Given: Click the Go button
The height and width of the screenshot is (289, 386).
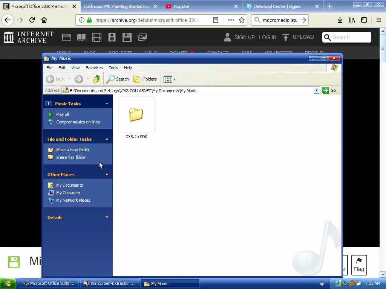Looking at the screenshot, I should point(329,90).
